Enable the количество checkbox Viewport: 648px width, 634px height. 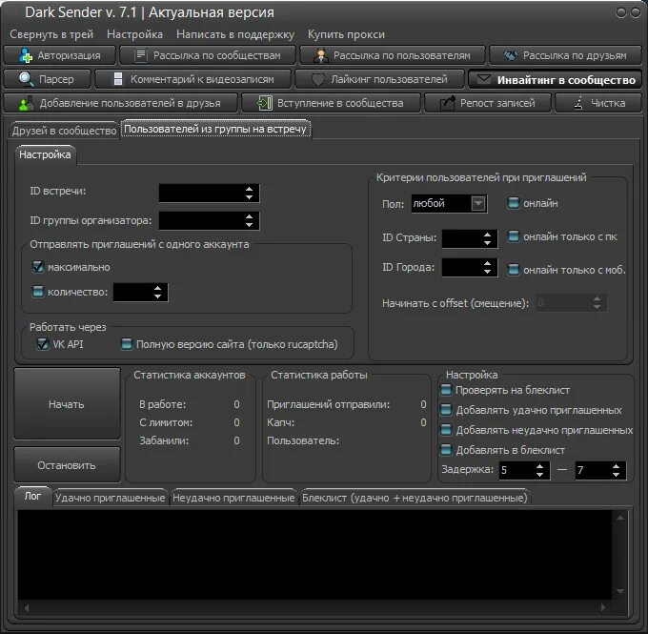[x=37, y=292]
